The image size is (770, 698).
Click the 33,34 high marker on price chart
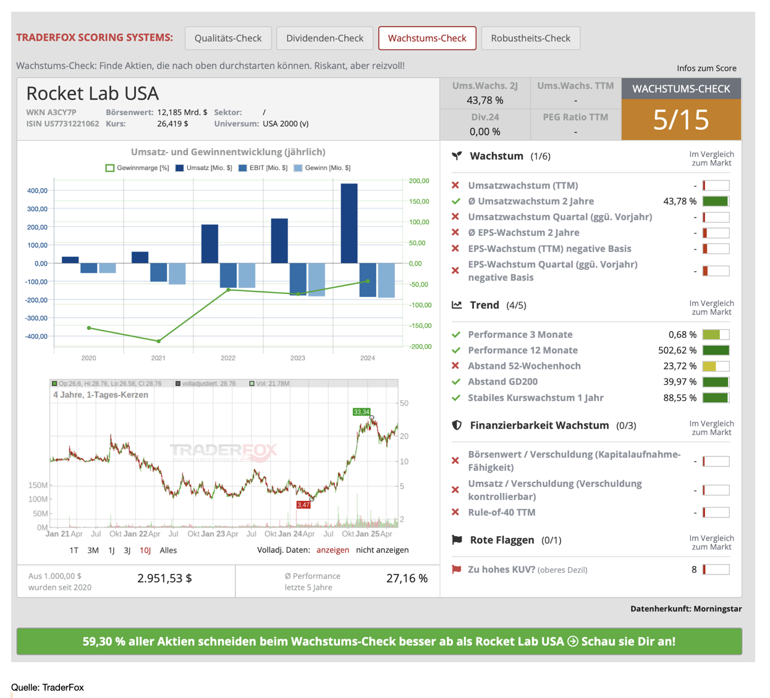(362, 412)
